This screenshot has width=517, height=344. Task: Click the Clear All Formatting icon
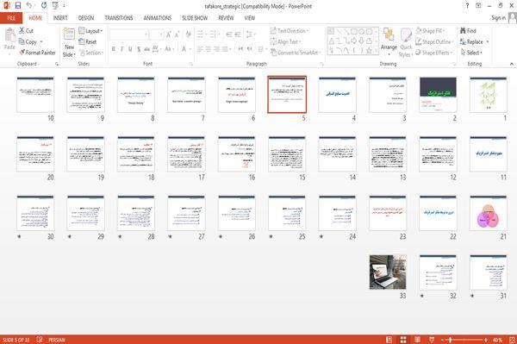188,34
